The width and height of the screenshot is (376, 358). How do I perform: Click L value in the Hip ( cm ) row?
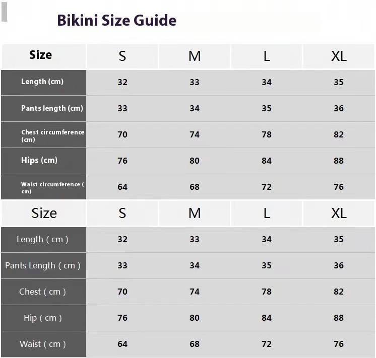(267, 318)
